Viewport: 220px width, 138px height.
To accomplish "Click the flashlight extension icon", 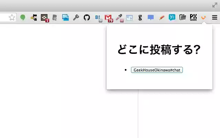I will click(76, 18).
